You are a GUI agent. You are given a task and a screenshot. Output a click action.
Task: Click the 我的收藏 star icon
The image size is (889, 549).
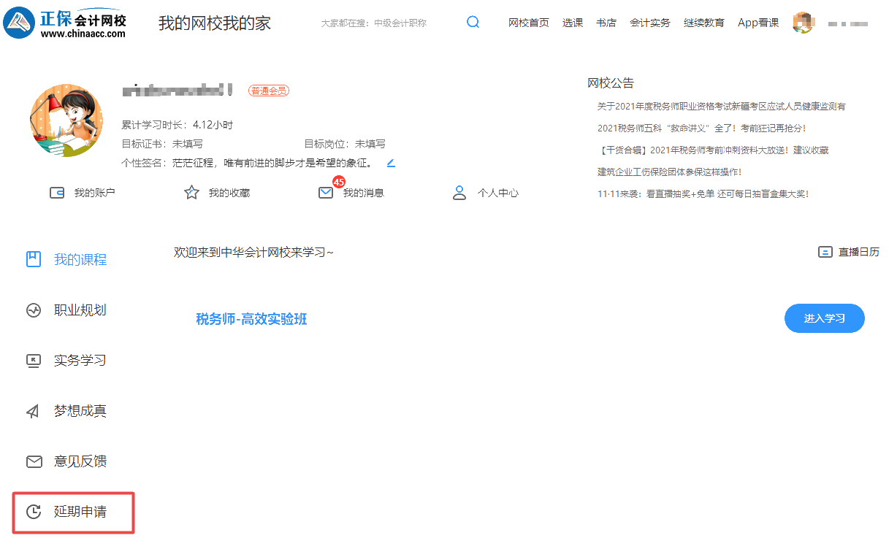coord(191,193)
